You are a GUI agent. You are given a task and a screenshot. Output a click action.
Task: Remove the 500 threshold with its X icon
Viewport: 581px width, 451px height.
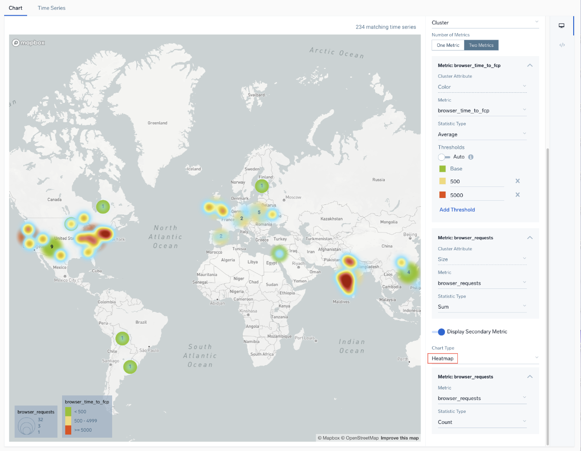click(518, 181)
